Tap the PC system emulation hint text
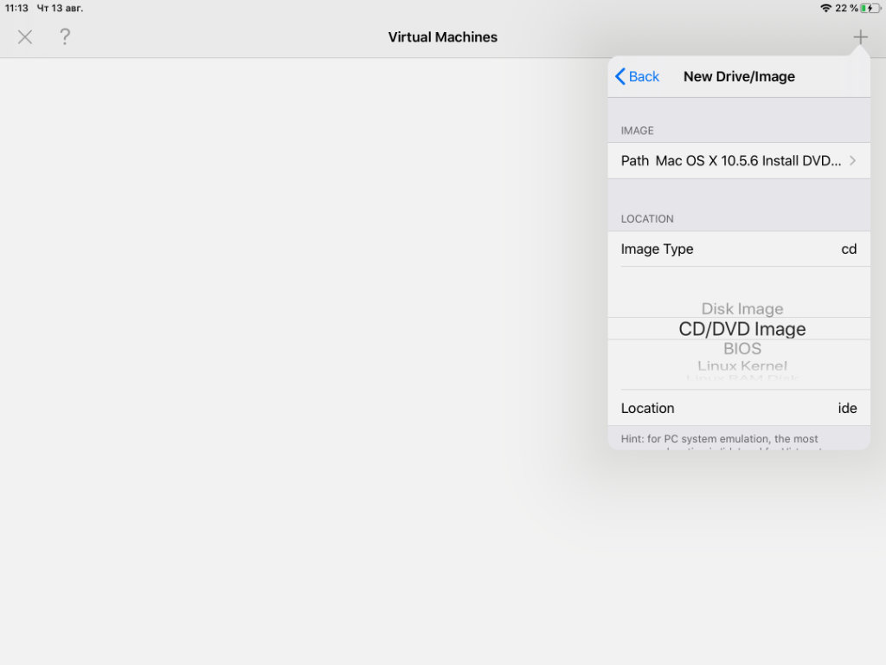This screenshot has height=665, width=886. click(x=720, y=440)
